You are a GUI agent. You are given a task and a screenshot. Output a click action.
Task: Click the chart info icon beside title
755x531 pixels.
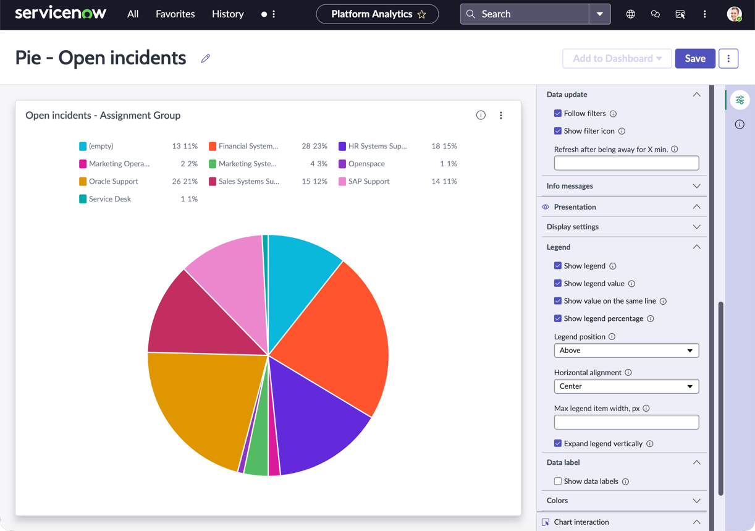click(x=481, y=115)
